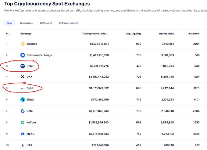Open the KuCoin exchange name link
The image size is (207, 150).
[x=31, y=122]
